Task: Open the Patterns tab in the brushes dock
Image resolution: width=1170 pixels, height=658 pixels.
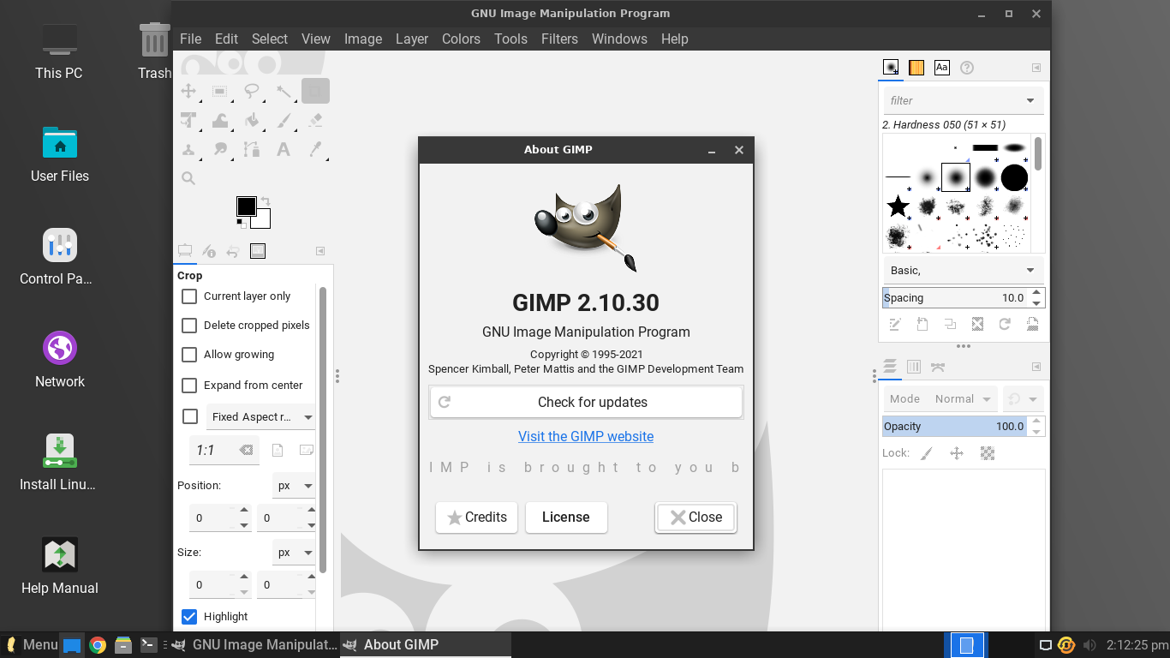Action: tap(916, 67)
